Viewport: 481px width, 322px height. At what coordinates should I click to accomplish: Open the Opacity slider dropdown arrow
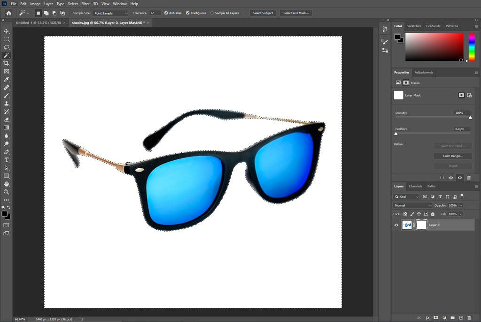point(461,205)
